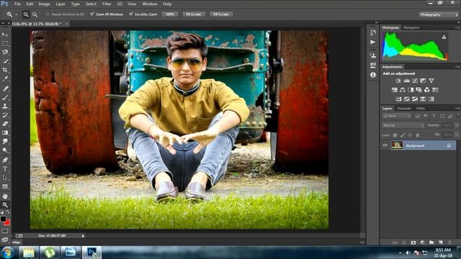Select the Move tool
Image resolution: width=461 pixels, height=259 pixels.
(x=5, y=35)
